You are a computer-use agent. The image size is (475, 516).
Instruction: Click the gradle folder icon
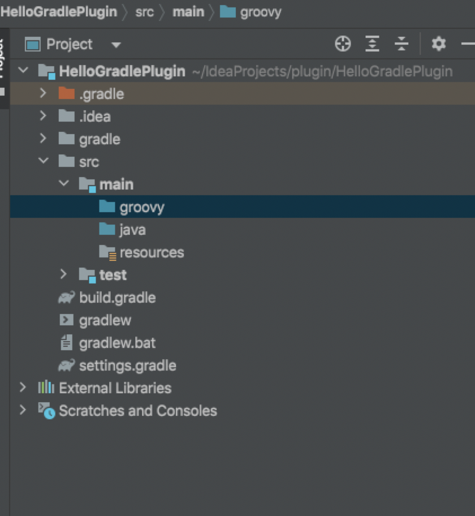[x=67, y=139]
